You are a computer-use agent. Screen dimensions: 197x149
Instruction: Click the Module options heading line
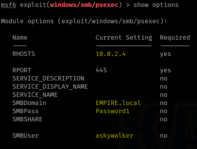click(x=84, y=21)
